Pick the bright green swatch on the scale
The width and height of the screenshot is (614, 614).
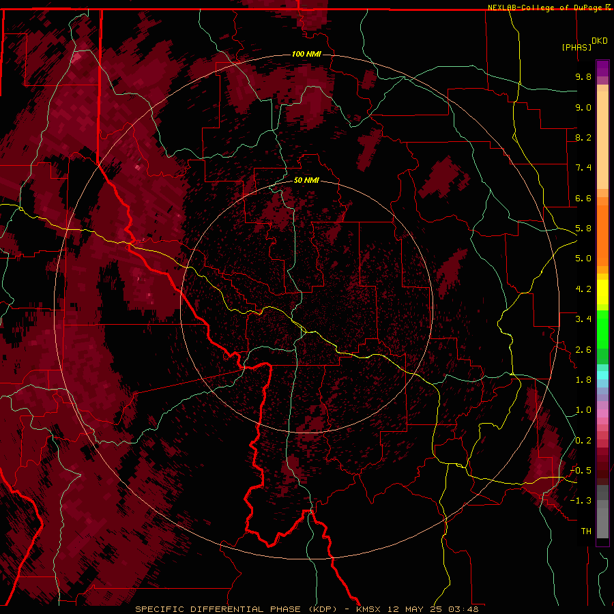pyautogui.click(x=602, y=330)
